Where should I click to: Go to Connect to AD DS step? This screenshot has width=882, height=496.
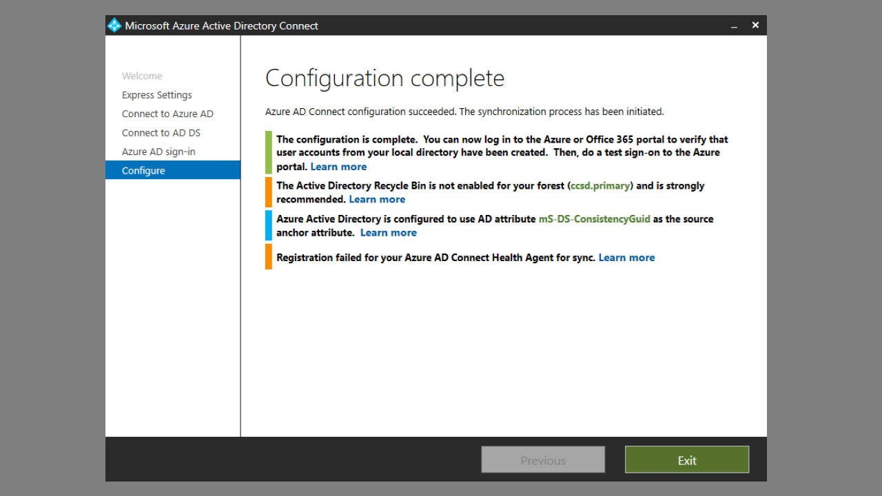point(161,133)
